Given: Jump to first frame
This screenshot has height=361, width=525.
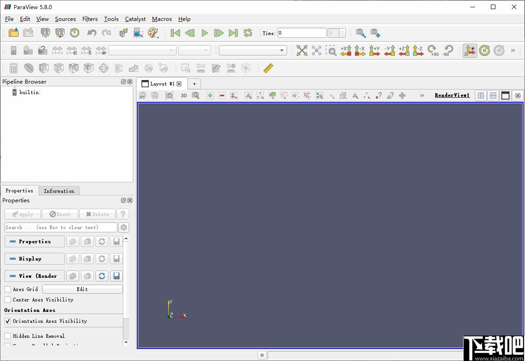Looking at the screenshot, I should click(x=175, y=33).
